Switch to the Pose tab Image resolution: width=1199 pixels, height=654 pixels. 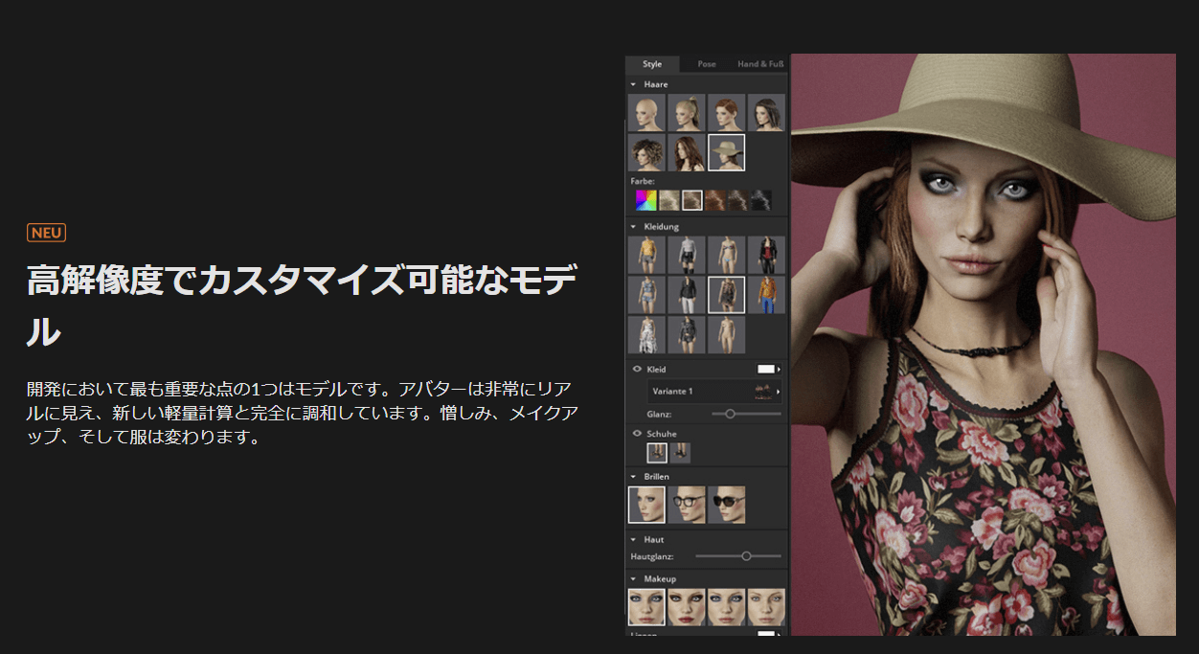tap(707, 64)
